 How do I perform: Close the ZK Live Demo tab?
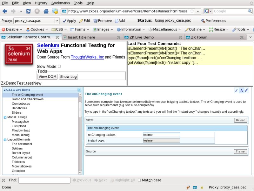click(180, 37)
